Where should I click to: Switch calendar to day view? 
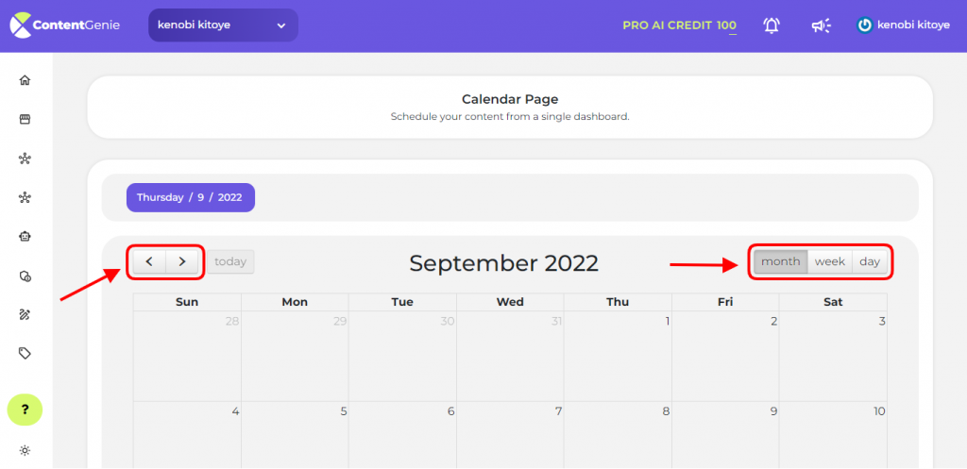point(870,262)
